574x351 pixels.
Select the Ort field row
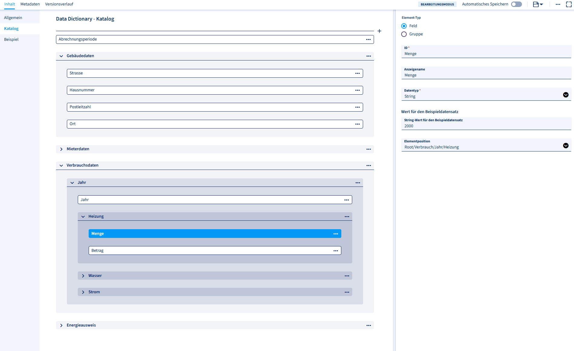coord(215,124)
